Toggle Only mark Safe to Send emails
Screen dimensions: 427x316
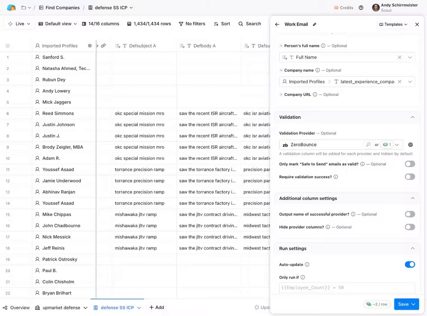click(410, 164)
